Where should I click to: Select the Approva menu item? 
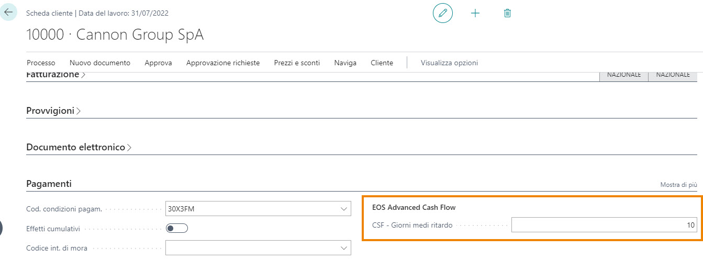[x=158, y=63]
